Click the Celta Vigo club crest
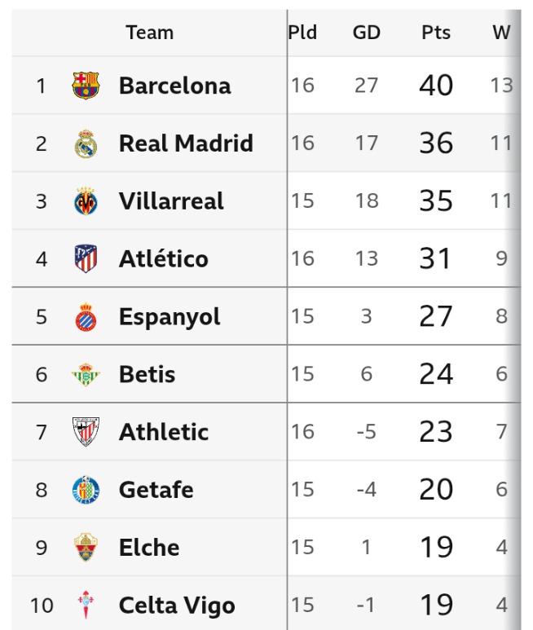Screen dimensions: 533x630 coord(86,606)
